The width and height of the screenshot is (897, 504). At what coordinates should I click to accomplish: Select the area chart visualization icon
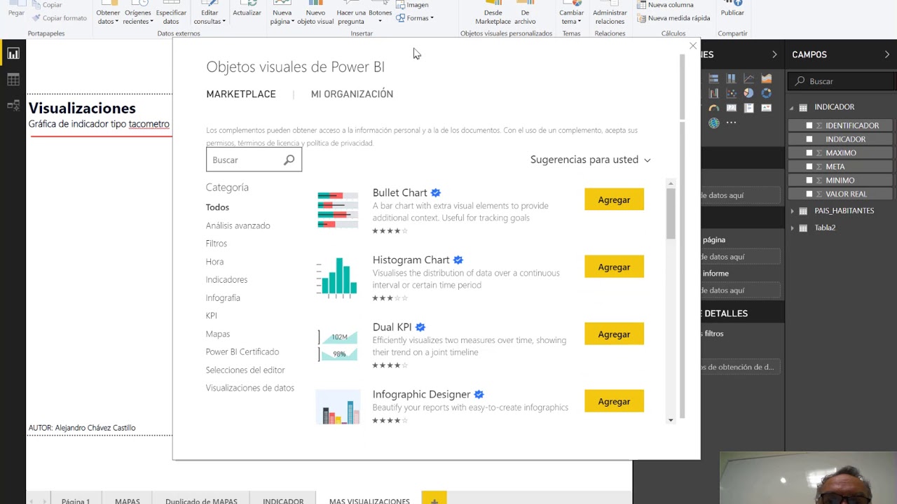click(x=766, y=78)
